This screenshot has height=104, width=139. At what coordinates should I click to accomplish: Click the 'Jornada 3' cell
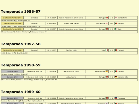click(34, 23)
